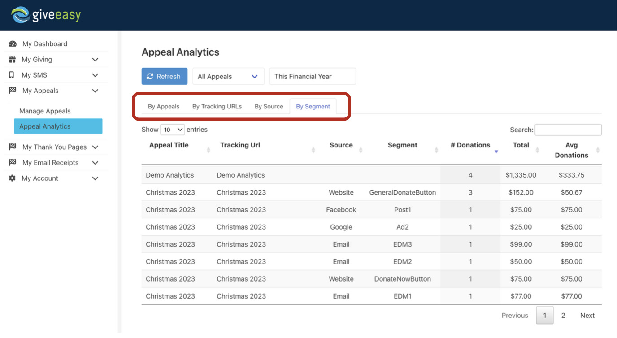Click the My Thank You Pages flag icon
This screenshot has height=338, width=617.
point(13,147)
